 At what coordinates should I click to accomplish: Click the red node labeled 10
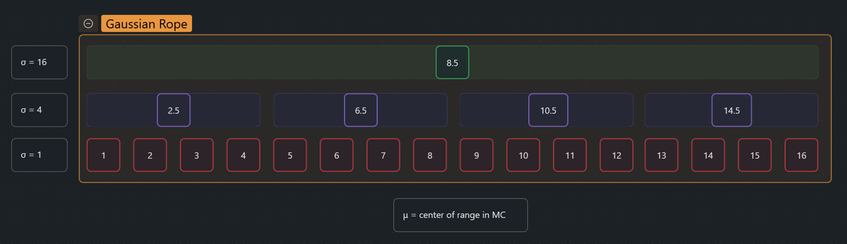523,155
